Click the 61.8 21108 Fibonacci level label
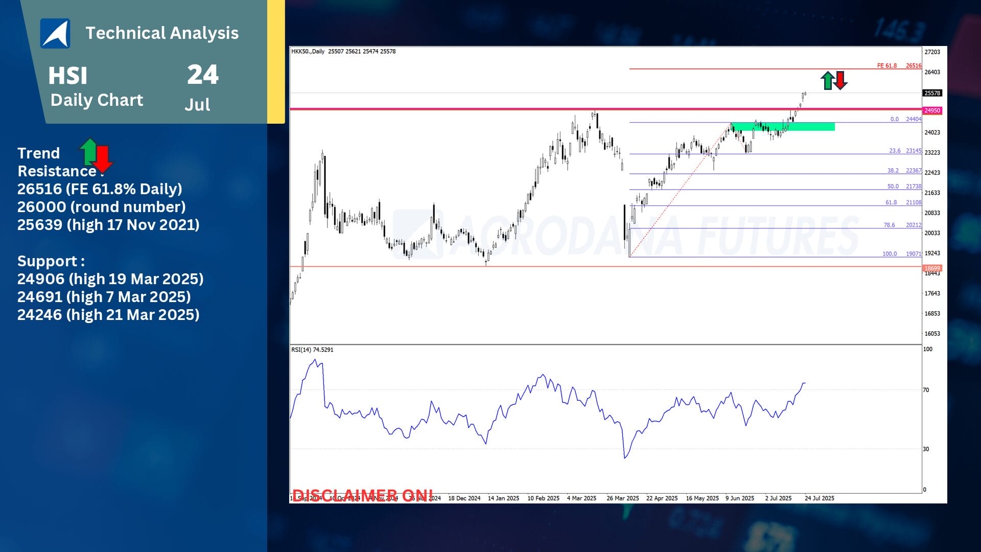Screen dimensions: 981x552 tap(903, 202)
